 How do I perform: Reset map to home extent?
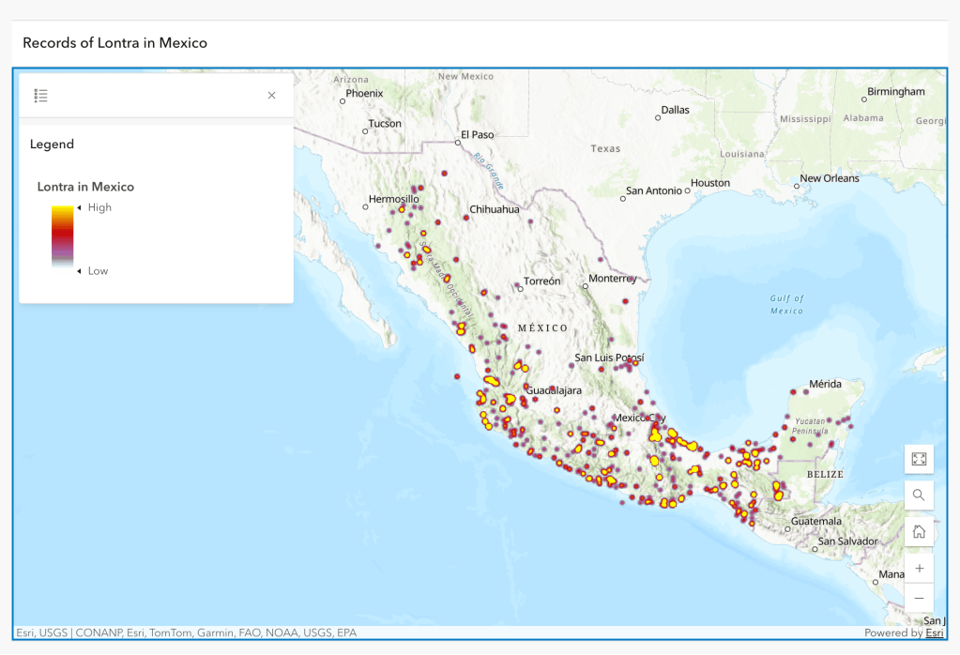point(919,532)
